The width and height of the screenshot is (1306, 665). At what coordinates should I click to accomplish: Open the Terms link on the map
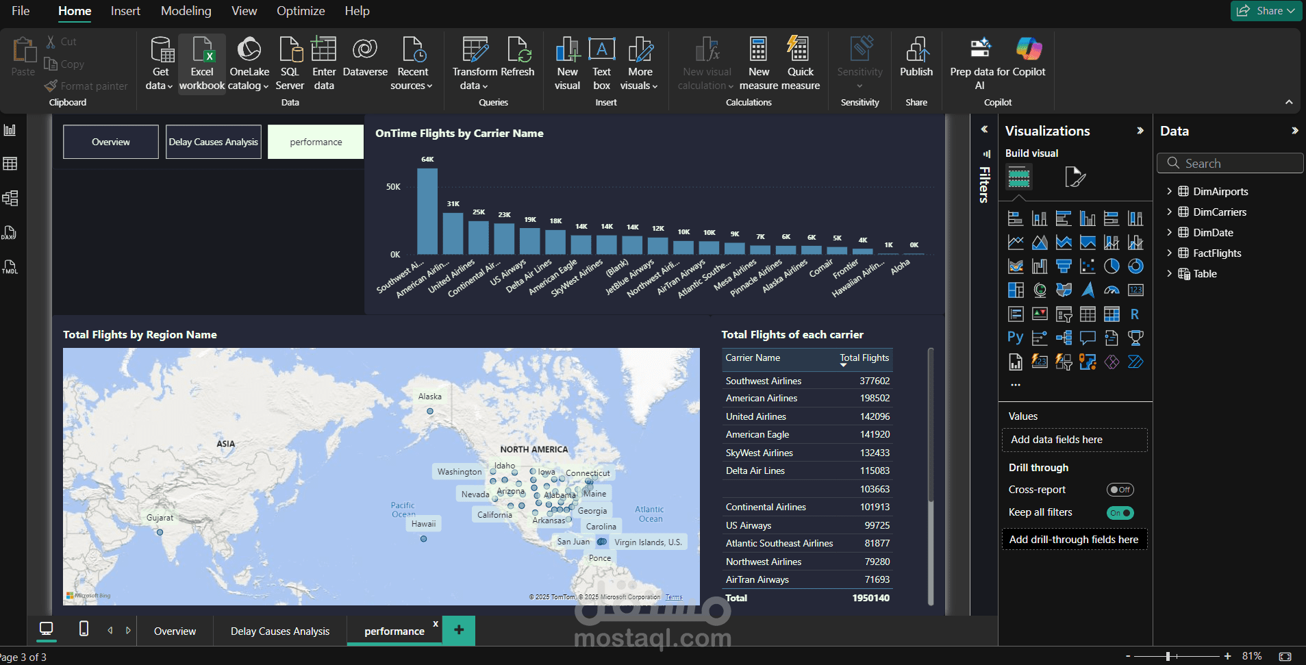pyautogui.click(x=674, y=597)
